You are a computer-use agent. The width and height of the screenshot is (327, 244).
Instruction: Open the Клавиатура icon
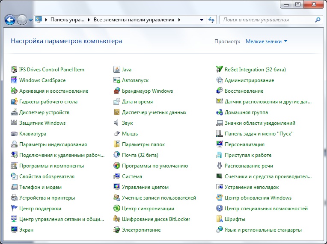pos(14,134)
